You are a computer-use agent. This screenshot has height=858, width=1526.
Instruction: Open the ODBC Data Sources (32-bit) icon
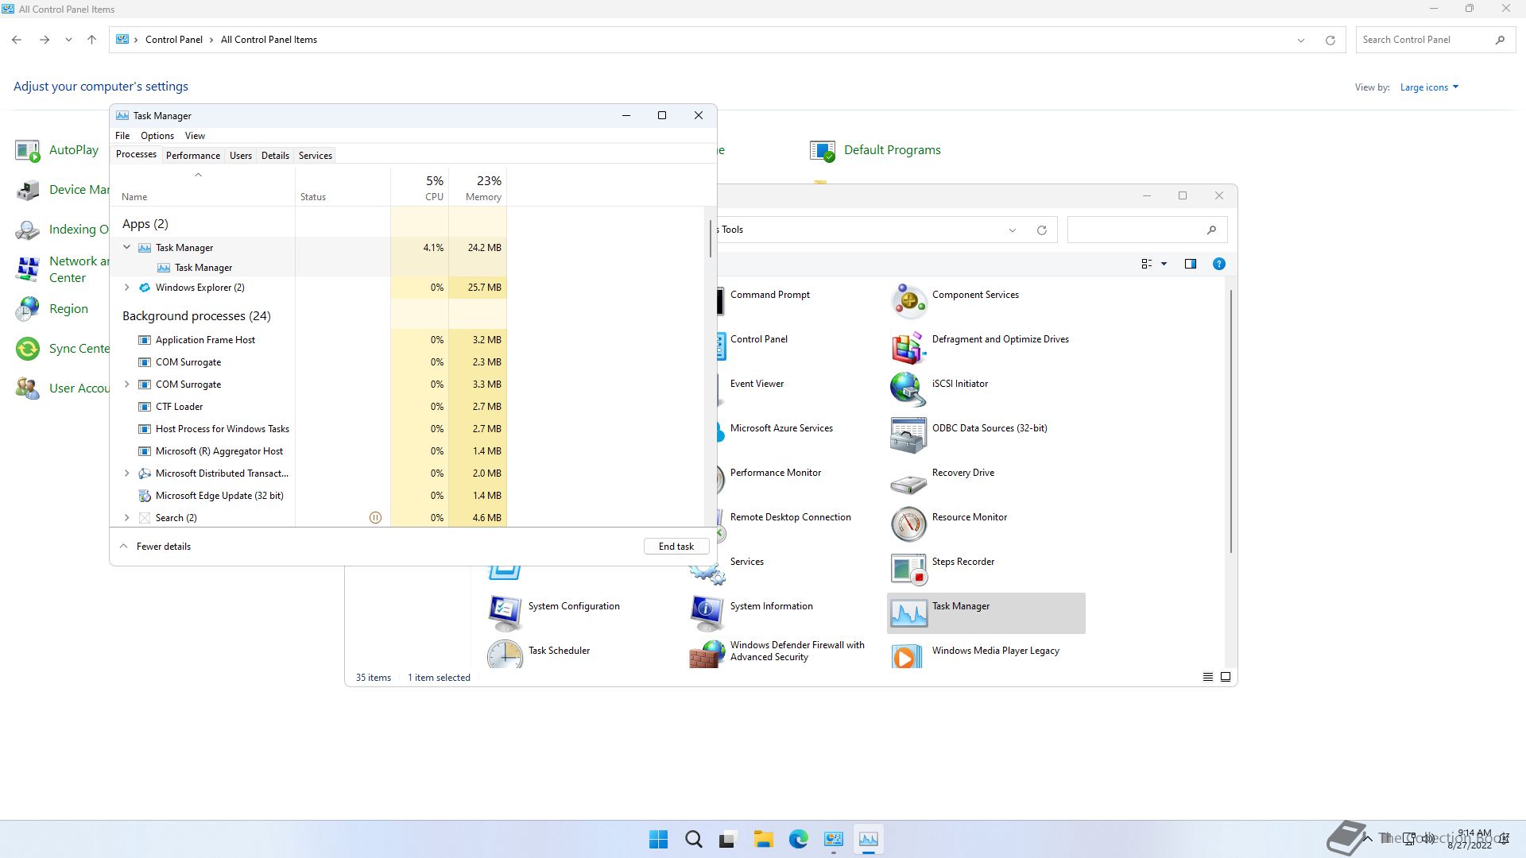pyautogui.click(x=908, y=435)
